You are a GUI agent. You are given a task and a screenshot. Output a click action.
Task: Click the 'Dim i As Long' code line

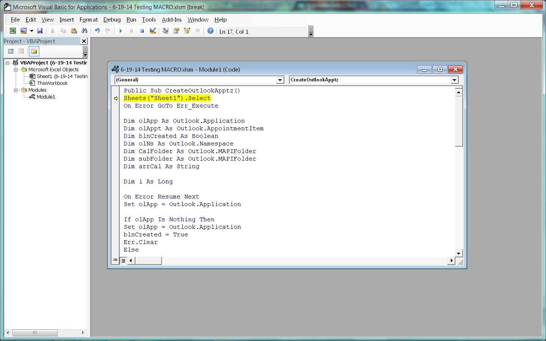pos(148,181)
